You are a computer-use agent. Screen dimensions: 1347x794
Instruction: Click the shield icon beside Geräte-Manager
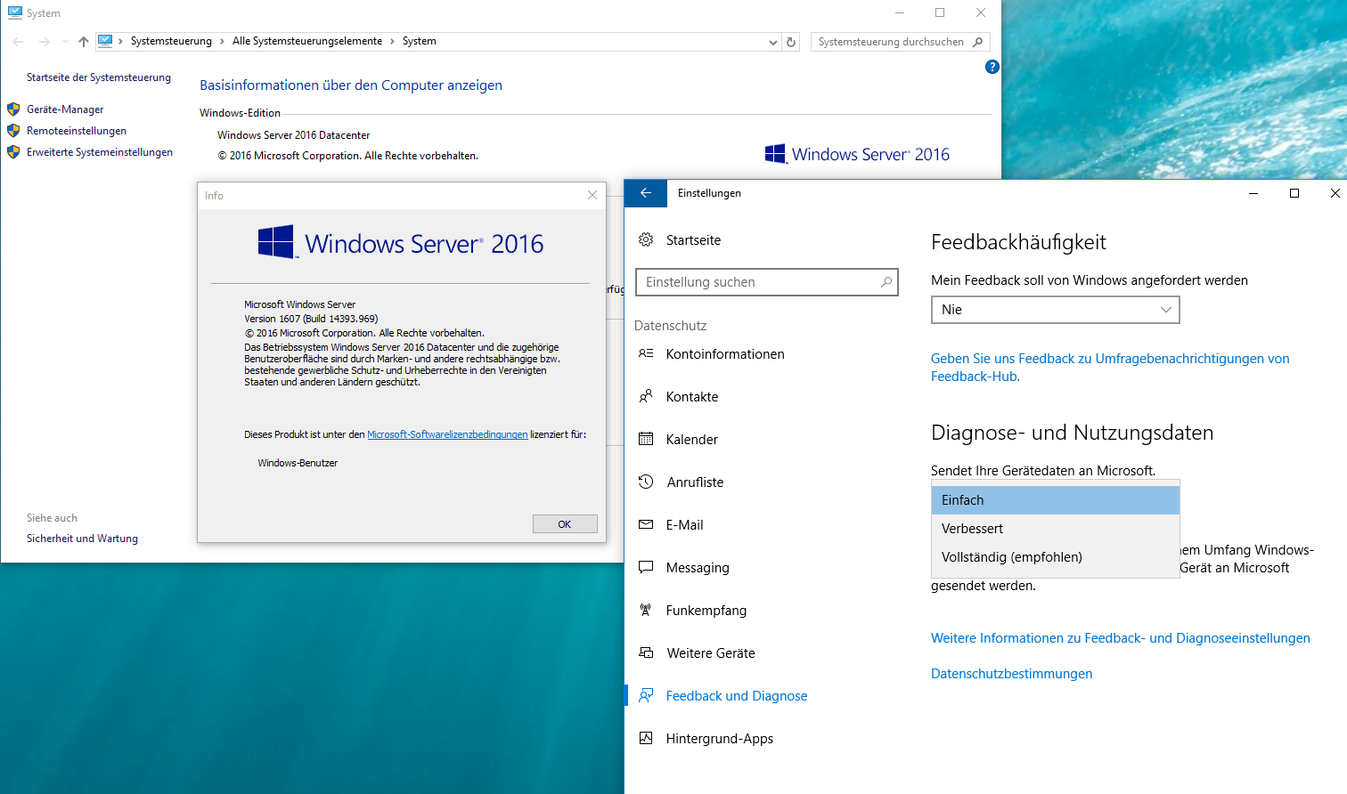(13, 109)
